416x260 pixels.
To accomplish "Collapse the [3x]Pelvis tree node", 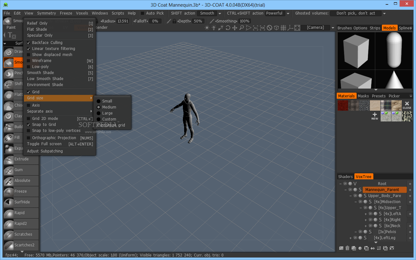I will coord(356,232).
